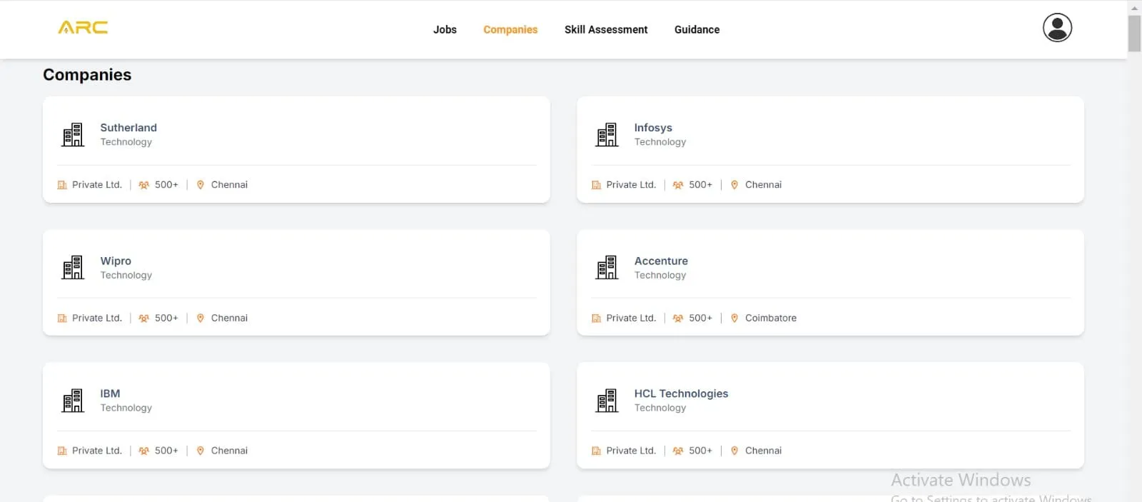Viewport: 1142px width, 502px height.
Task: Click Sutherland's company type icon
Action: (x=62, y=185)
